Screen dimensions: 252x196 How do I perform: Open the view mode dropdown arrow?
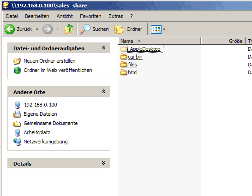[x=164, y=29]
